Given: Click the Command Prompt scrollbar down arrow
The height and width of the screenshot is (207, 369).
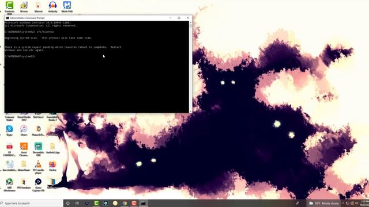Looking at the screenshot, I should (190, 112).
